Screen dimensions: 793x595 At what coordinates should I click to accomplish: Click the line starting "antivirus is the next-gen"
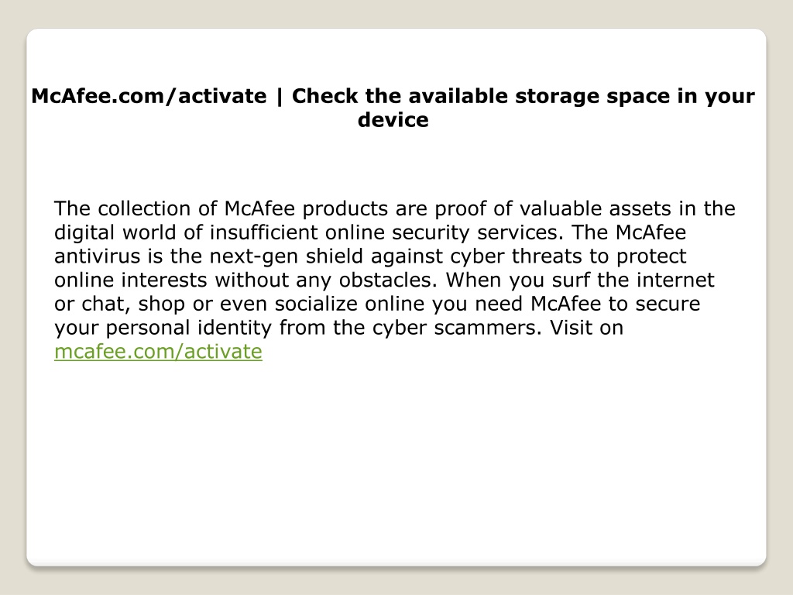coord(370,256)
